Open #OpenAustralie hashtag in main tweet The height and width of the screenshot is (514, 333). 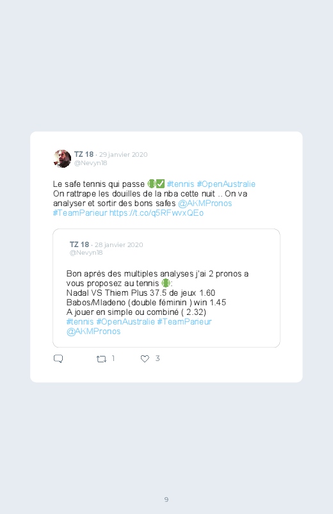tap(226, 184)
